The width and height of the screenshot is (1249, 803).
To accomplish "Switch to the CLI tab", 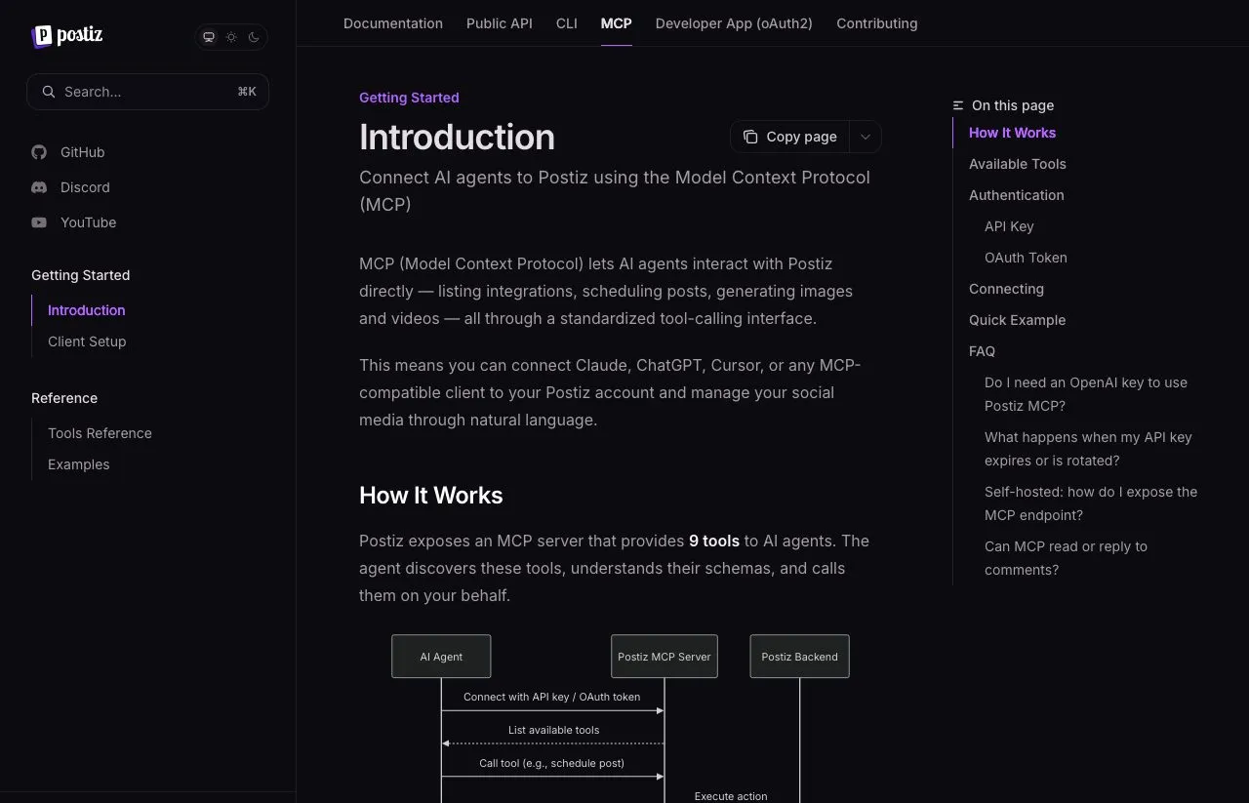I will click(x=567, y=23).
